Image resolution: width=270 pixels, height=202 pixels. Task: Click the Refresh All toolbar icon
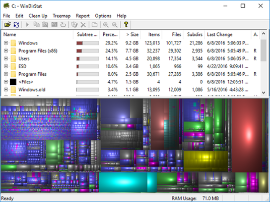point(16,25)
